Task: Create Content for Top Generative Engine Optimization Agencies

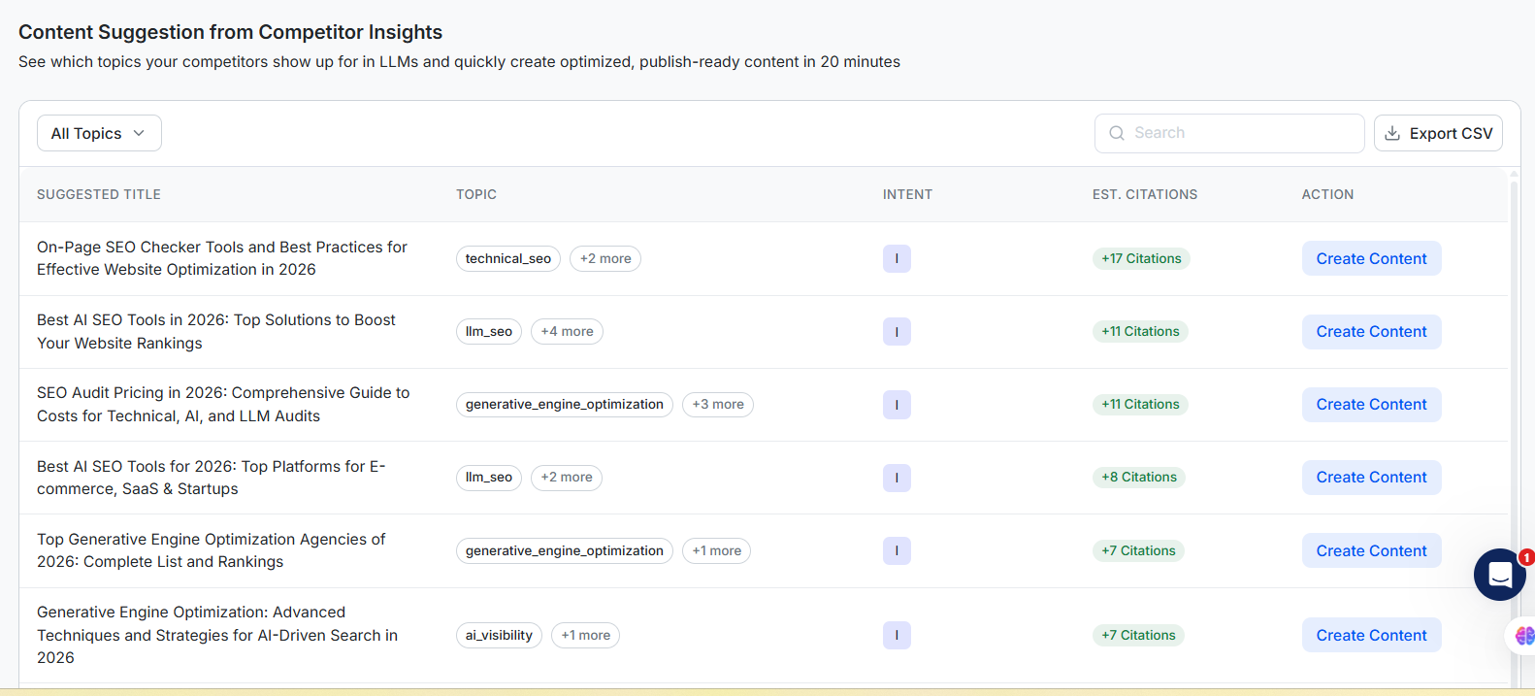Action: click(1371, 551)
